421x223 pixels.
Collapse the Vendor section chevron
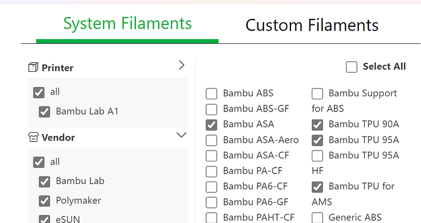(x=181, y=135)
